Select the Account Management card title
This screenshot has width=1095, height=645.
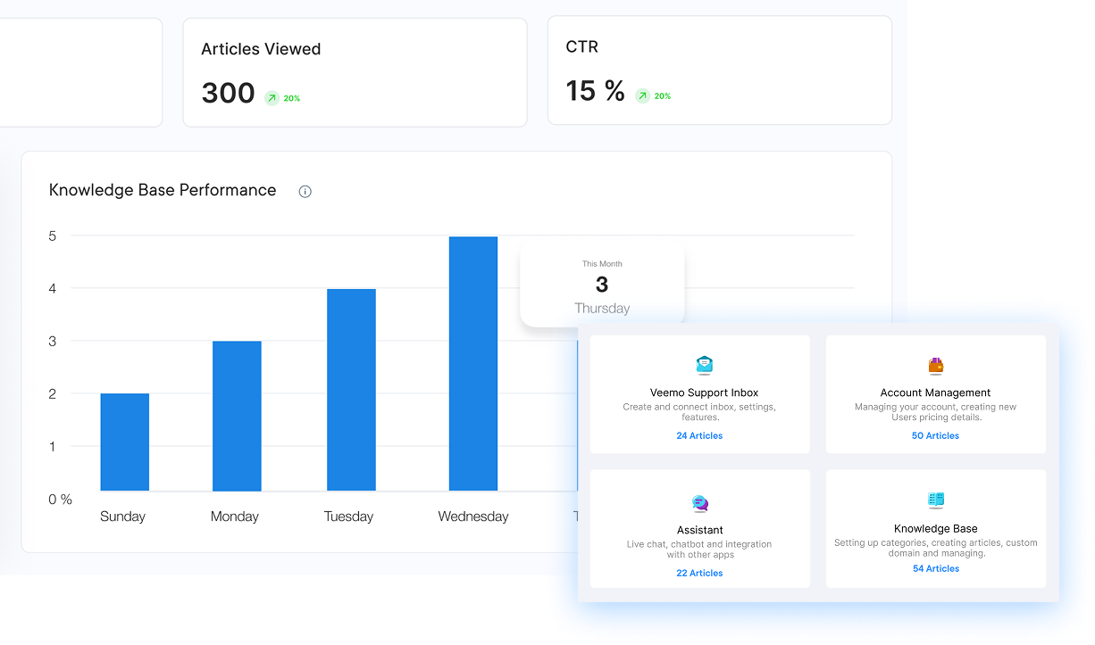pyautogui.click(x=935, y=393)
